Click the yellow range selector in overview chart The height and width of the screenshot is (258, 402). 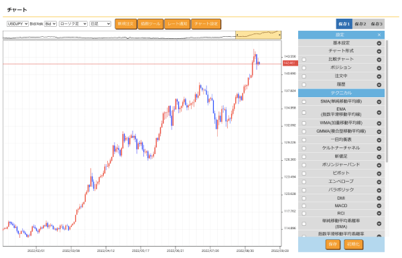click(x=258, y=35)
